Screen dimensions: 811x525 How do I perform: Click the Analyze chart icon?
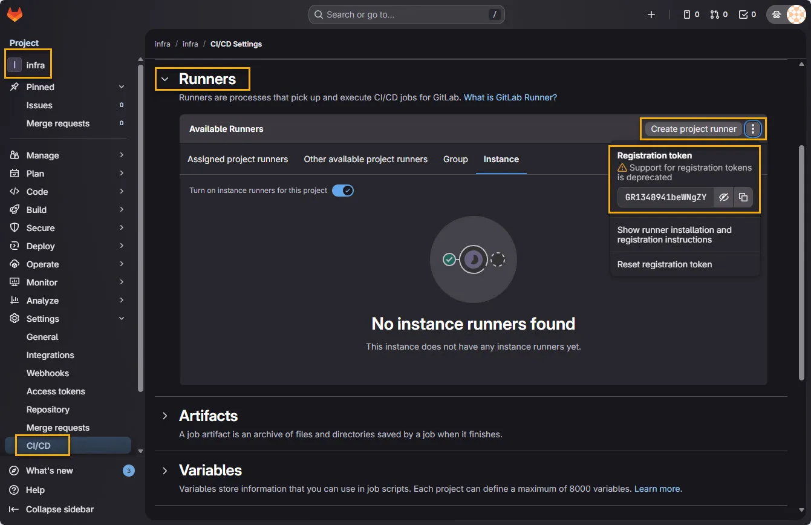[x=15, y=301]
